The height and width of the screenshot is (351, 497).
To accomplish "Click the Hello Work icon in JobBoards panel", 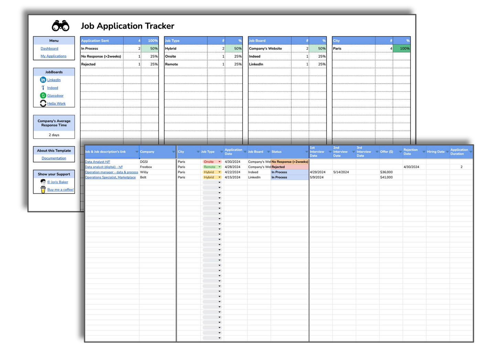I will point(43,103).
